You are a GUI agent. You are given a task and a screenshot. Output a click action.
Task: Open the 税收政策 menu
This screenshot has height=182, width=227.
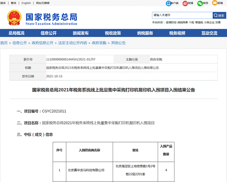[113, 33]
